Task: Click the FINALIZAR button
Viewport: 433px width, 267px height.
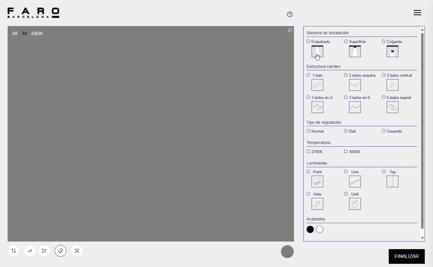Action: coord(406,256)
